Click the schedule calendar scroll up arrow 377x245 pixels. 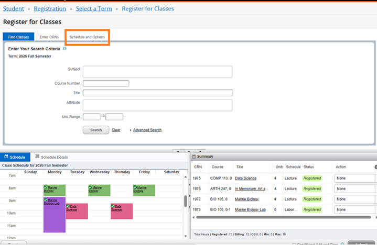click(186, 177)
